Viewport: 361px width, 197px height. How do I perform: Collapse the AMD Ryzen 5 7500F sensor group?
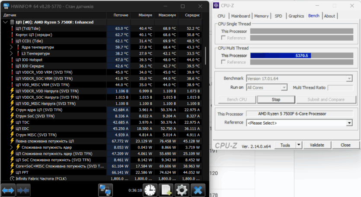5,22
